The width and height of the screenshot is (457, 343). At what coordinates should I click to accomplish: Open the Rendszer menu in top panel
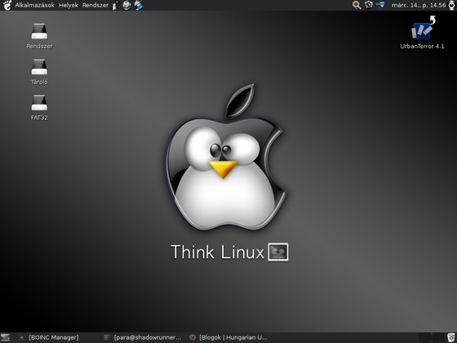(x=95, y=5)
